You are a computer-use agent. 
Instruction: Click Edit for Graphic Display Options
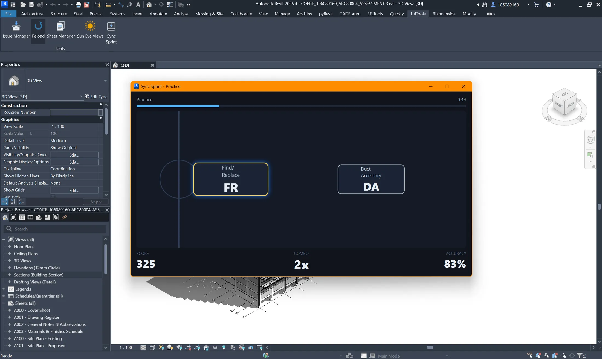pos(74,162)
